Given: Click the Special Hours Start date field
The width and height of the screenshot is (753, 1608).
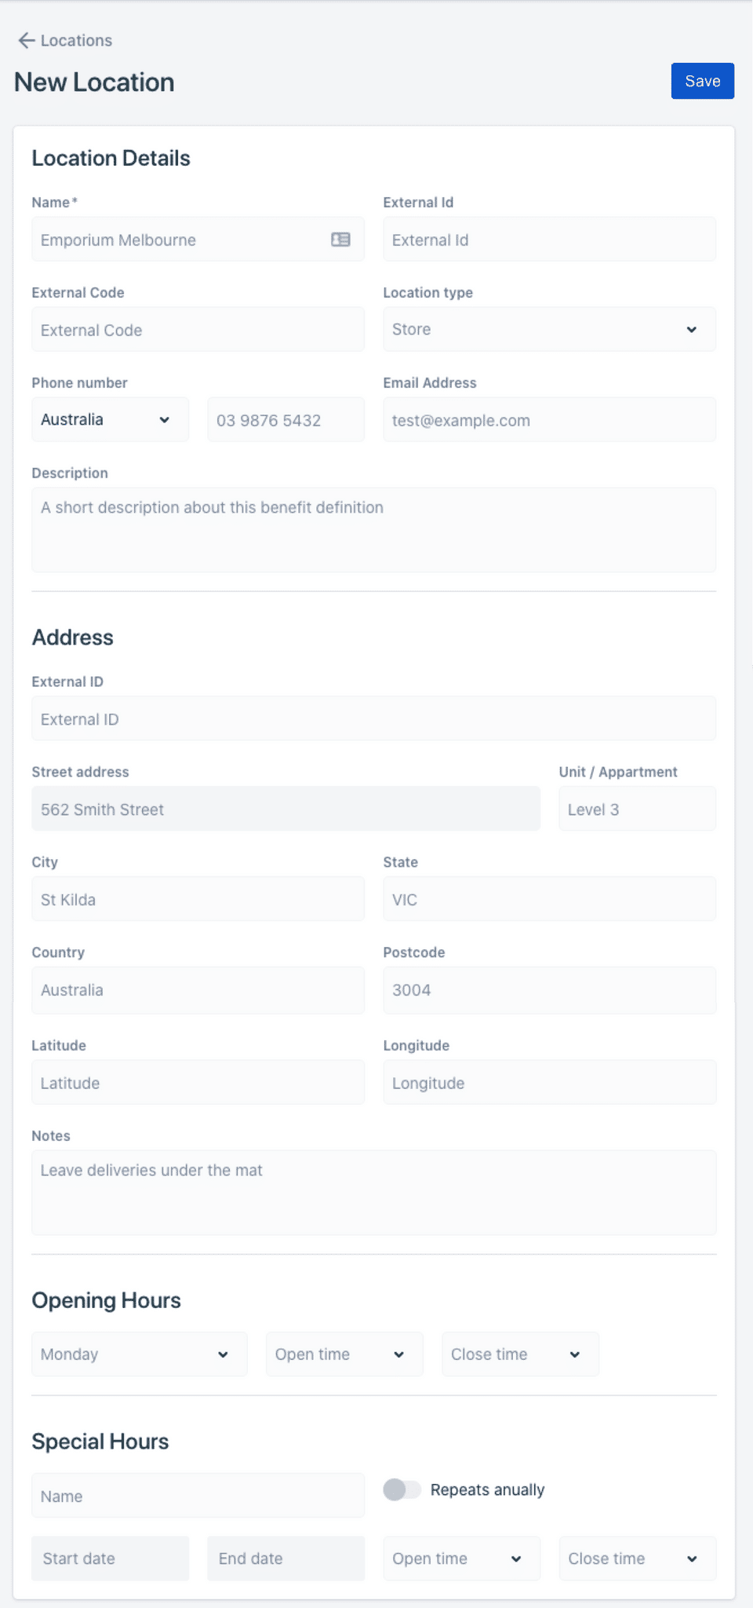Looking at the screenshot, I should pos(110,1559).
